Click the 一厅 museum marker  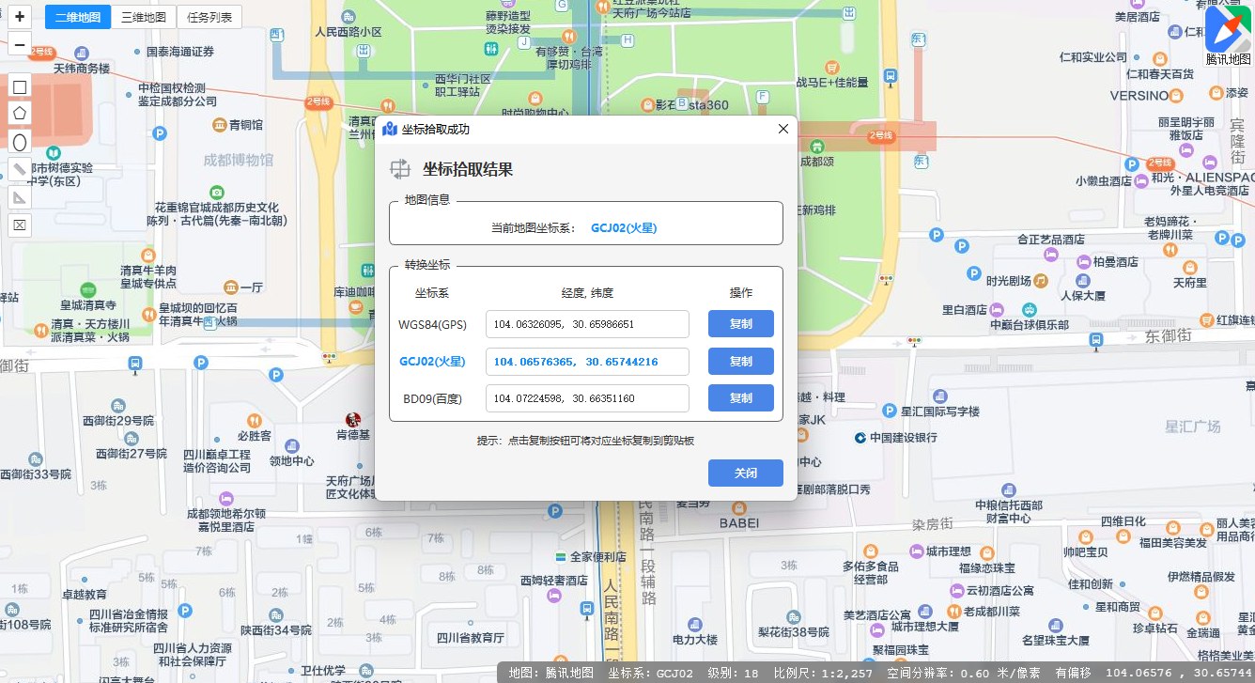point(231,287)
